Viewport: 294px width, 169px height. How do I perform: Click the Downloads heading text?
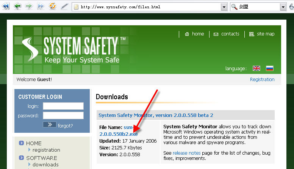112,97
